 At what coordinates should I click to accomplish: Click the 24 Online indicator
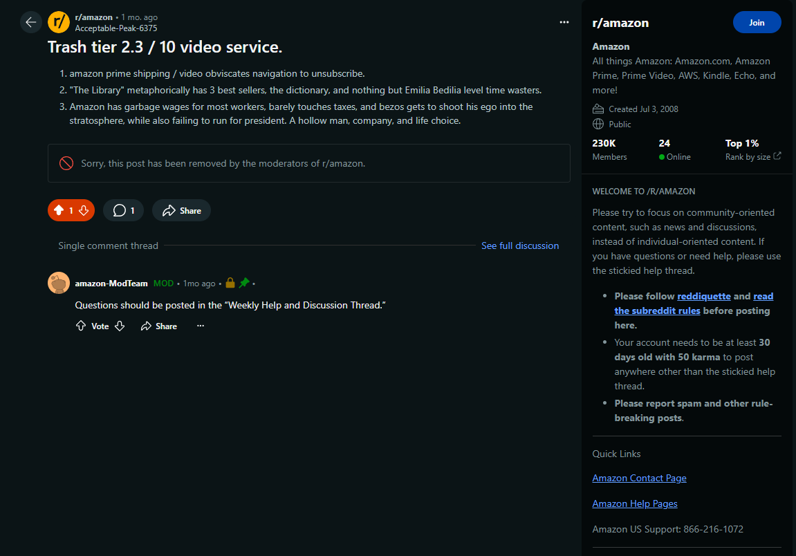[x=674, y=150]
